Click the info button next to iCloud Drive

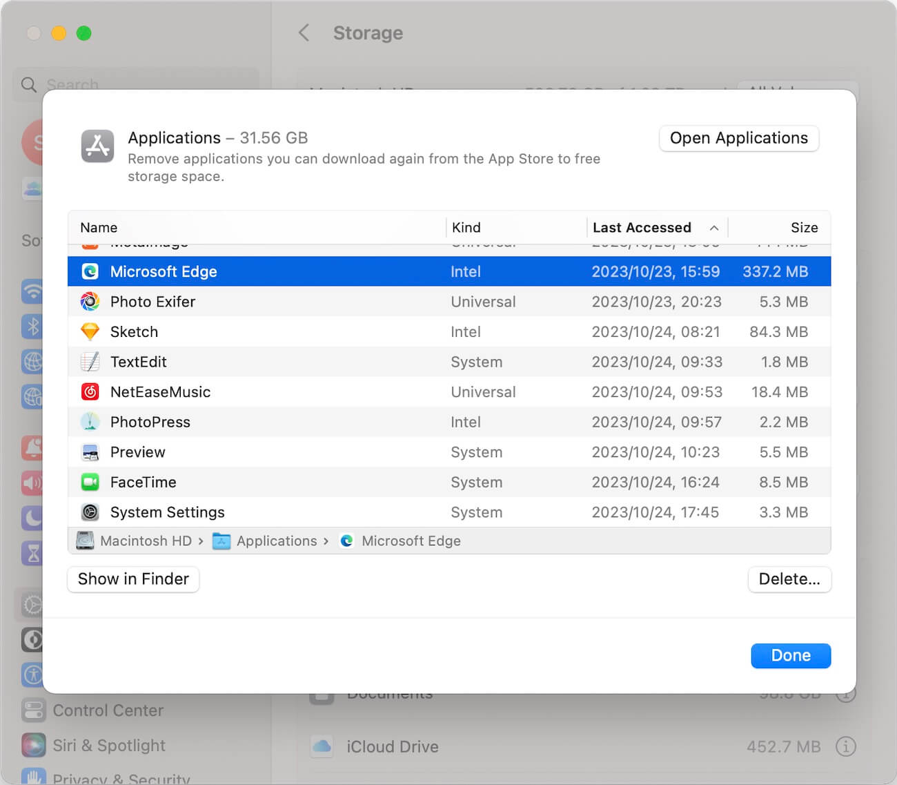846,746
